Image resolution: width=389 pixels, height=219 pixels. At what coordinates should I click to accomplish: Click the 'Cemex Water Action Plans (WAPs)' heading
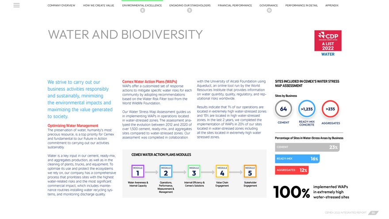click(x=149, y=81)
